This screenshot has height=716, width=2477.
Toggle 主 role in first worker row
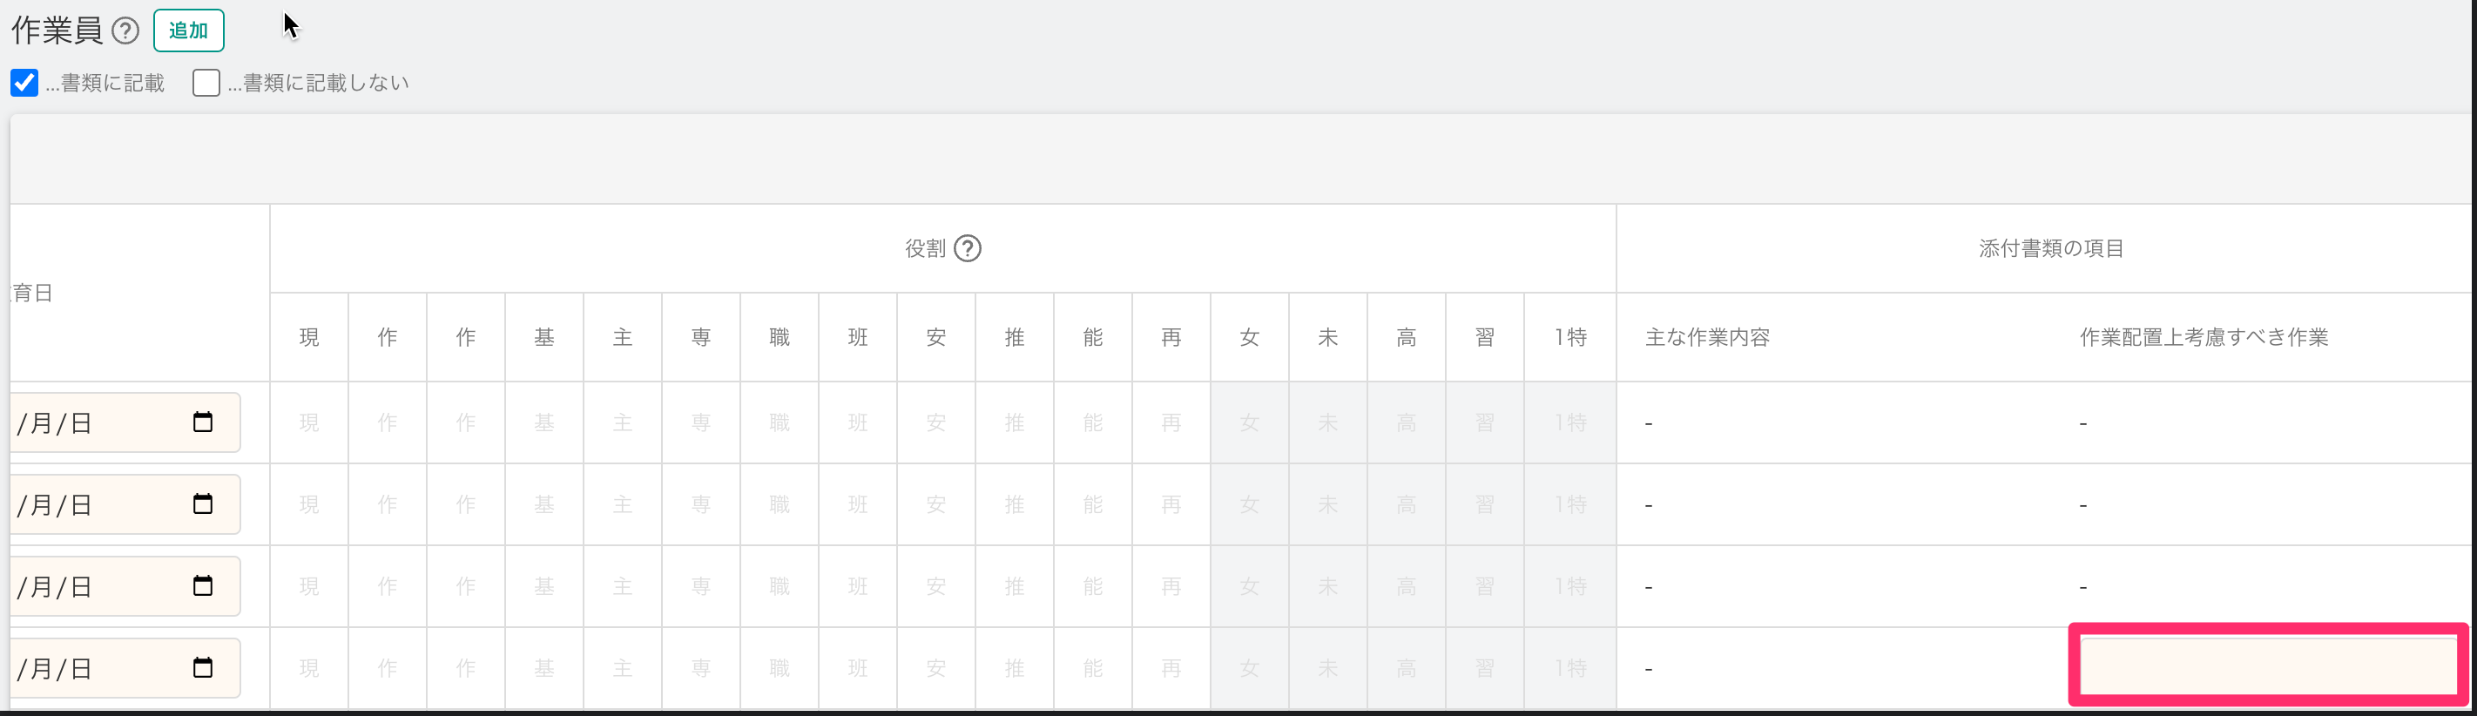coord(622,422)
